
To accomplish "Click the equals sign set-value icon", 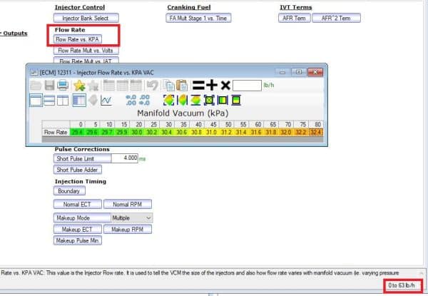I will [x=198, y=86].
